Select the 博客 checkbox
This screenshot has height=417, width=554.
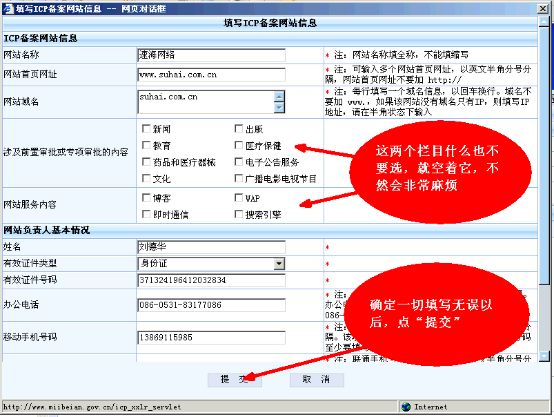coord(146,198)
